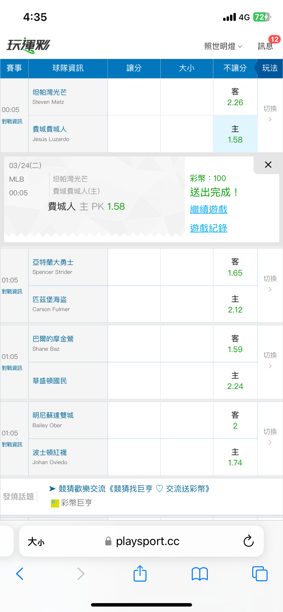The width and height of the screenshot is (283, 612).
Task: Tap the playsport.cc address field
Action: tap(147, 541)
